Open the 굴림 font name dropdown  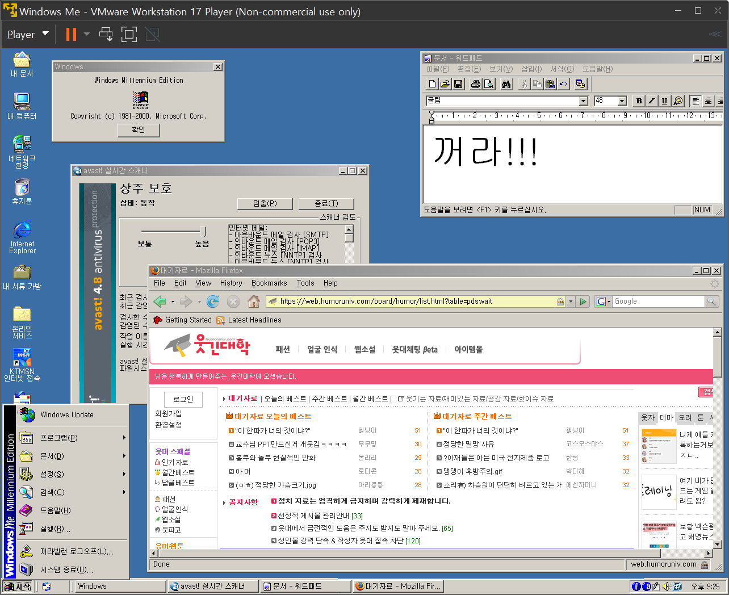point(583,101)
